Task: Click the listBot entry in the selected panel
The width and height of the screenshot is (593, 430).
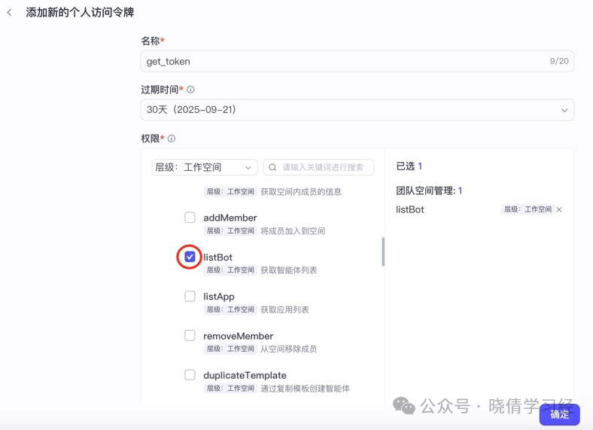Action: click(410, 209)
